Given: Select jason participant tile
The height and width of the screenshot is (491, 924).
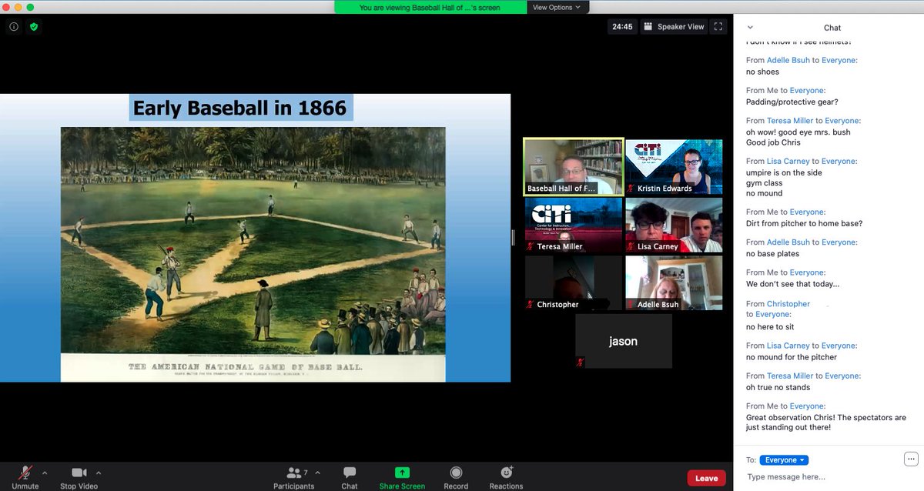Looking at the screenshot, I should (x=624, y=341).
